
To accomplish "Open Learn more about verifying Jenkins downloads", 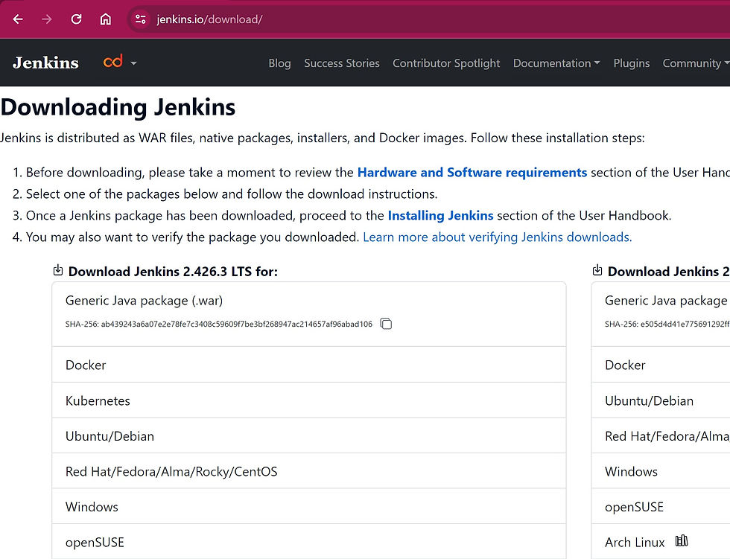I will 498,237.
